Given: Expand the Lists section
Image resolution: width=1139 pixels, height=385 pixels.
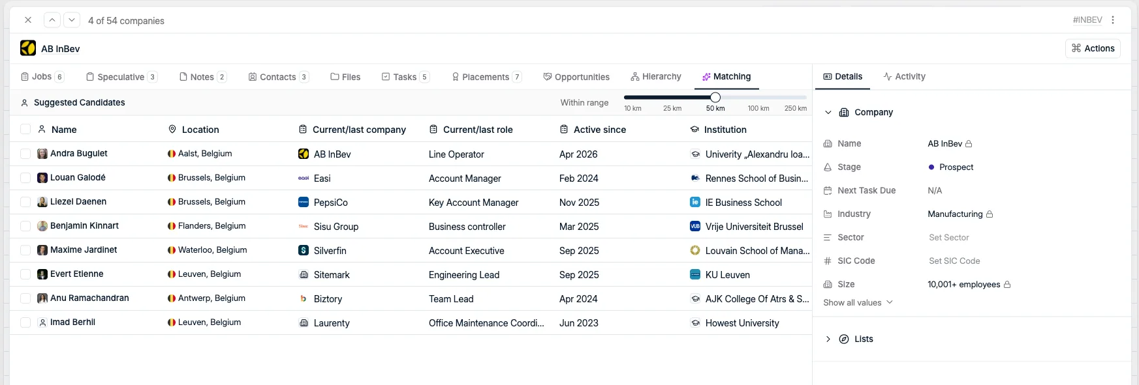Looking at the screenshot, I should tap(828, 339).
